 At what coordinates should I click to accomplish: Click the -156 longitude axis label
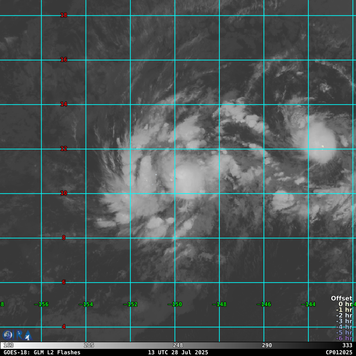(41, 304)
